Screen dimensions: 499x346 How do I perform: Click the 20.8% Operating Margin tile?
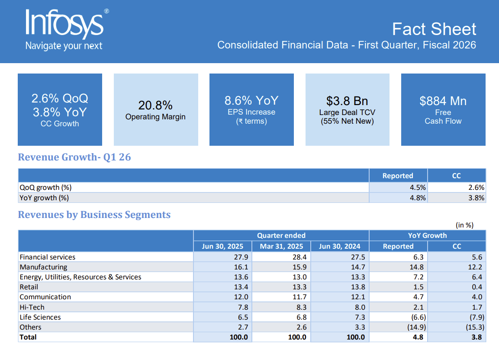155,110
